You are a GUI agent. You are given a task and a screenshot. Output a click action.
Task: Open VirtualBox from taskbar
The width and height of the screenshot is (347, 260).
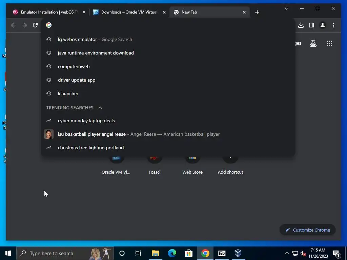[238, 253]
